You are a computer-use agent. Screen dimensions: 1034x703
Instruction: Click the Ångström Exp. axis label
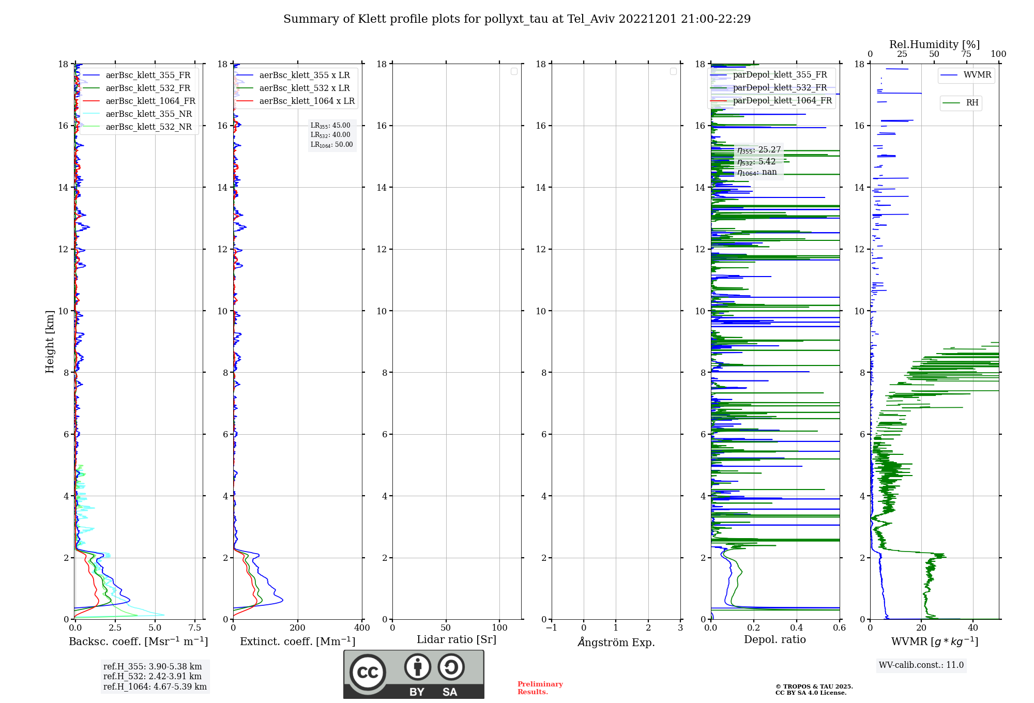[x=616, y=642]
